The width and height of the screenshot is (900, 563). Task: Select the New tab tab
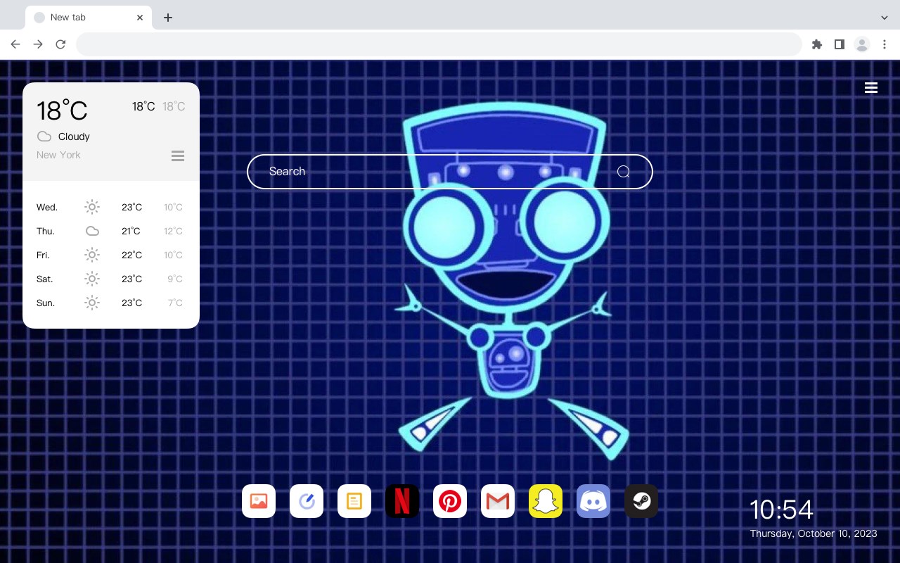(x=89, y=18)
